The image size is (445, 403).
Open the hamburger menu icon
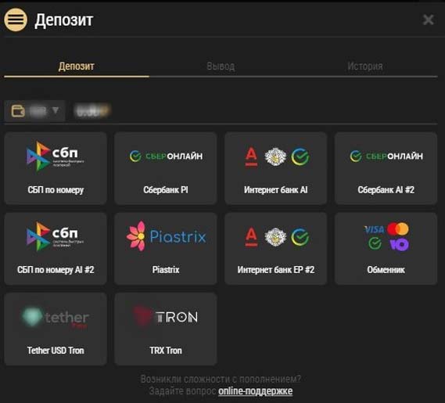tap(16, 20)
